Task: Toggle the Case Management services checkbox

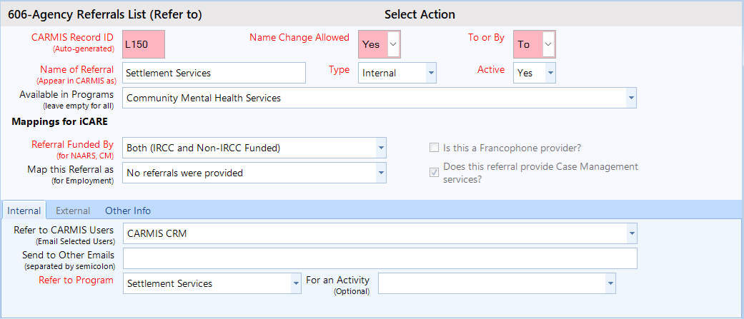Action: pos(434,172)
